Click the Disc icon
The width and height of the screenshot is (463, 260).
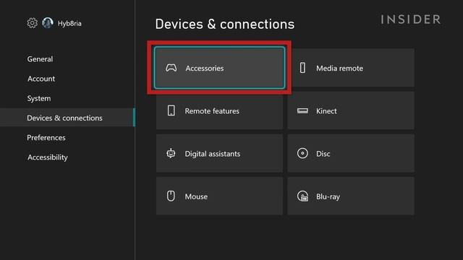[x=302, y=153]
